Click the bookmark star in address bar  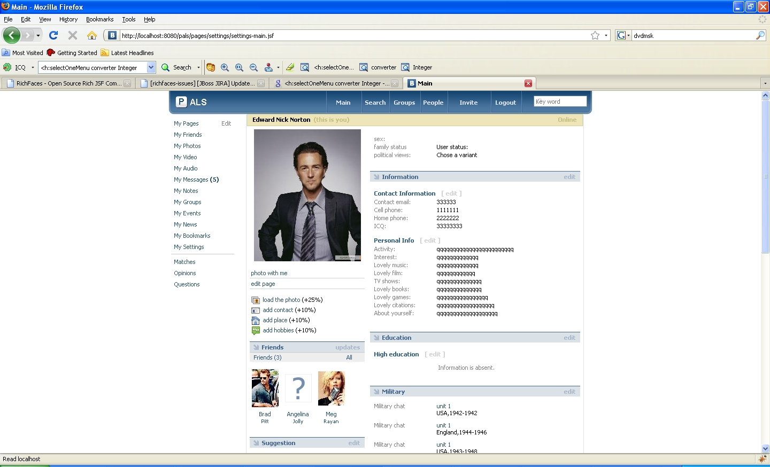(x=595, y=35)
